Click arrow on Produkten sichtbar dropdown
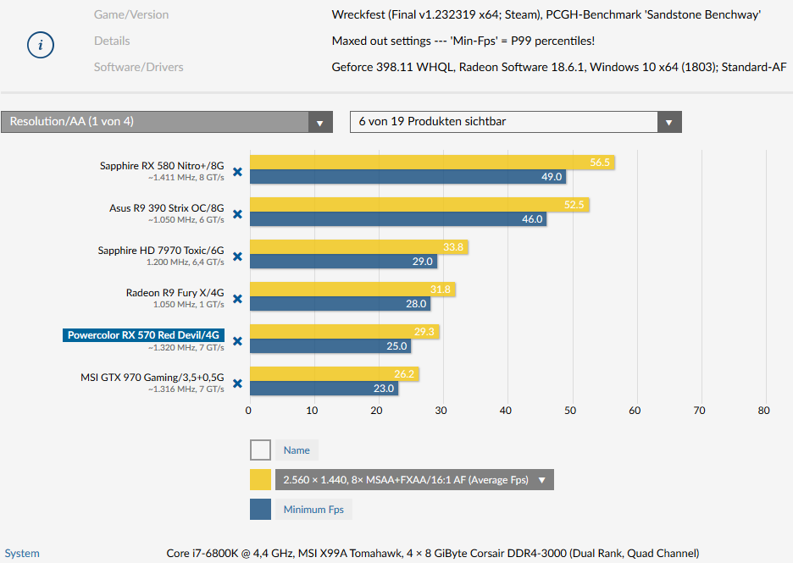The height and width of the screenshot is (563, 793). pyautogui.click(x=669, y=122)
